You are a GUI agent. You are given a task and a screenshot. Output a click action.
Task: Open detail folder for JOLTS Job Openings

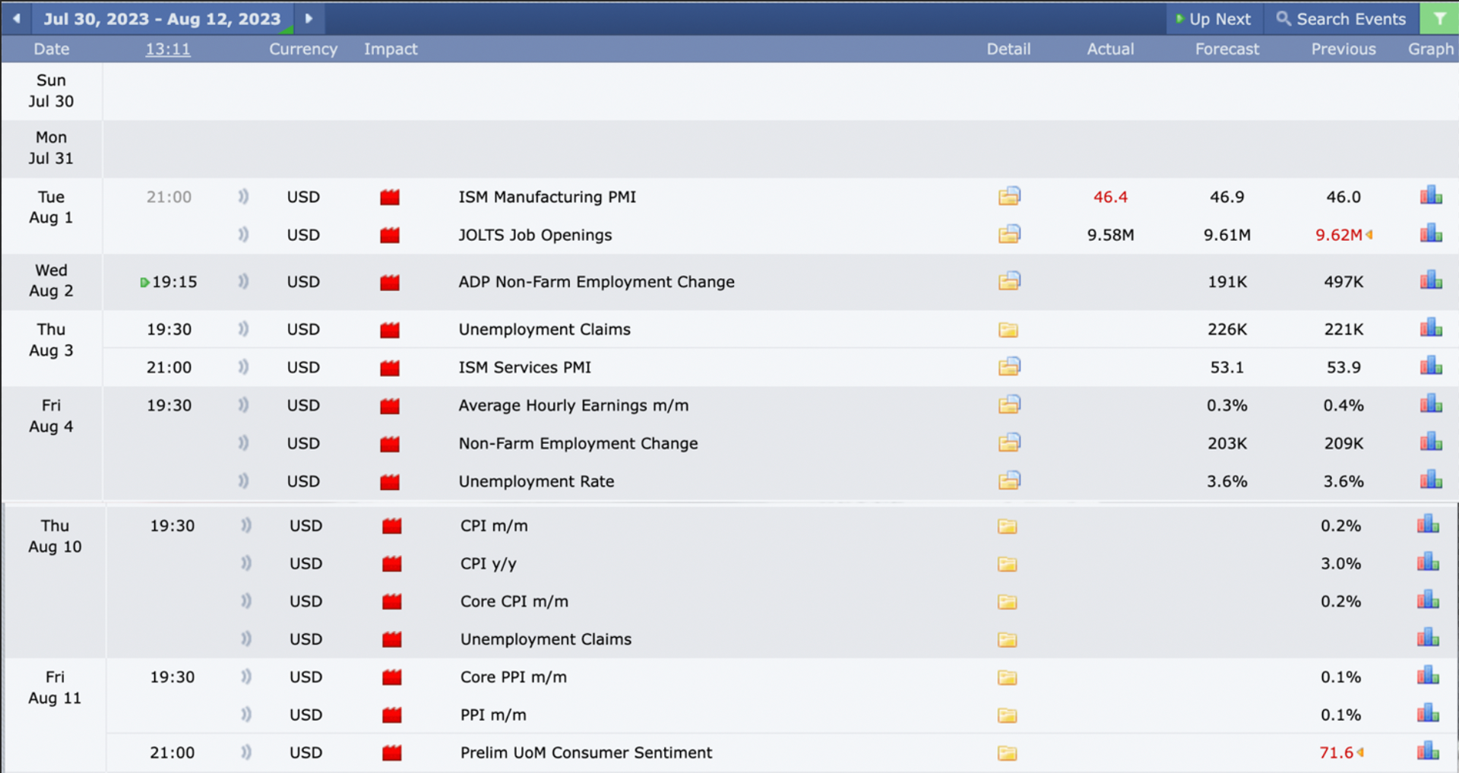[x=1009, y=235]
